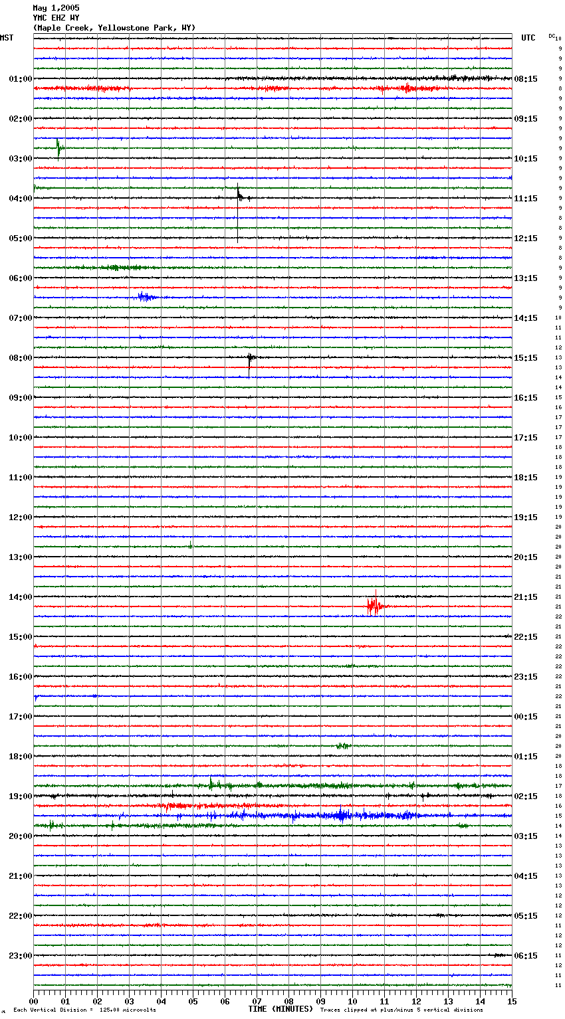
Task: Select the 10:00 MST row label
Action: 21,438
